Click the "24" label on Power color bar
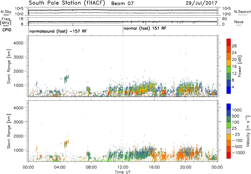The height and width of the screenshot is (174, 251). tap(234, 53)
